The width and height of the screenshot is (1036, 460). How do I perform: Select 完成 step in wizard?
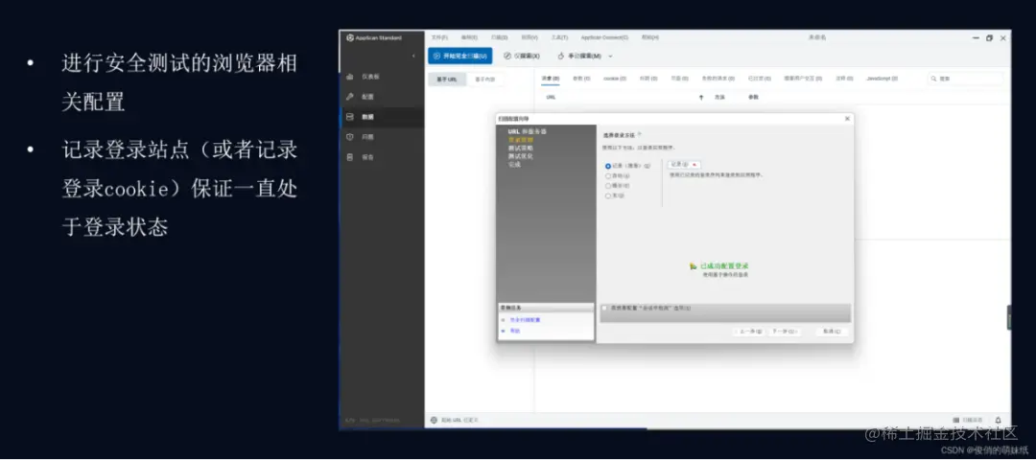tap(514, 164)
